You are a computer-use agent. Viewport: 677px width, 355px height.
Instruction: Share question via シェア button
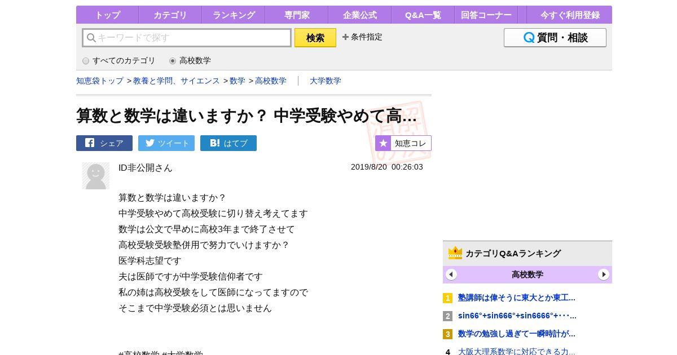tap(104, 143)
